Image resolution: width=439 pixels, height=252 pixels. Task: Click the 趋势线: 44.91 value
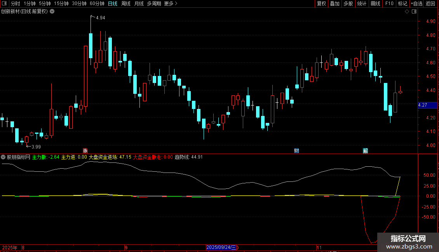(x=189, y=157)
